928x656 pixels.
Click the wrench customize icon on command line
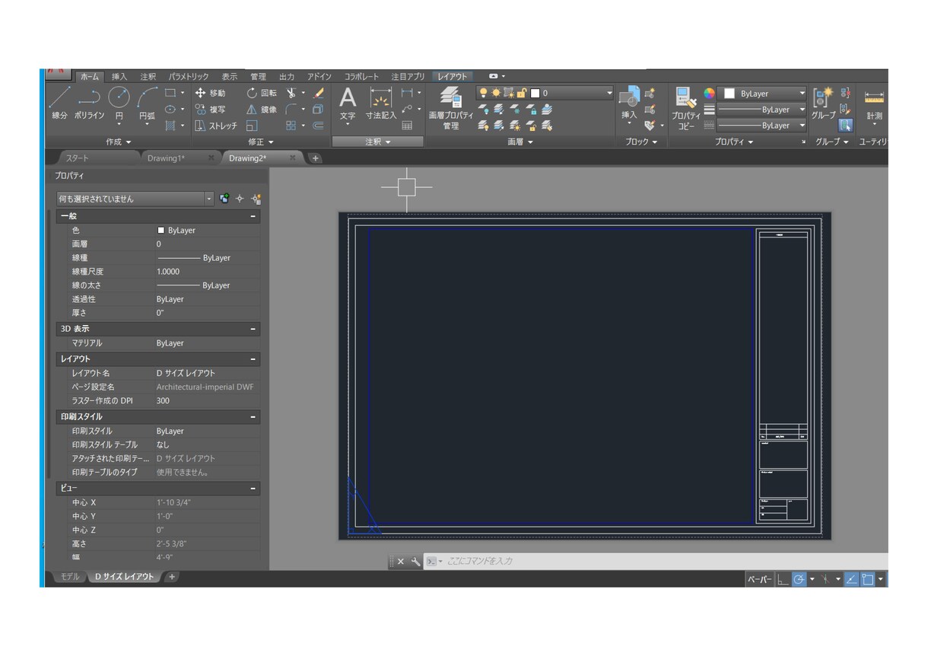click(x=415, y=562)
